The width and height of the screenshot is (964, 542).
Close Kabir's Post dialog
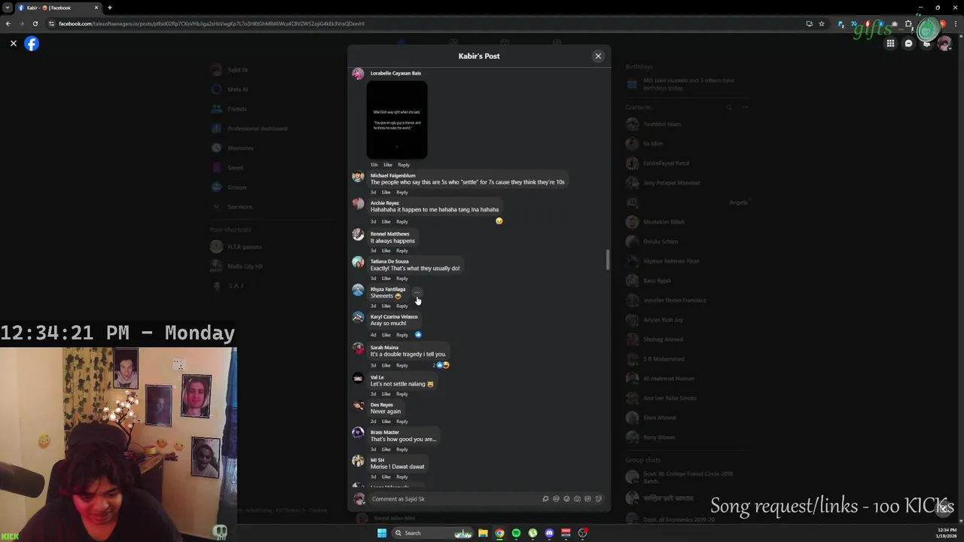[598, 56]
